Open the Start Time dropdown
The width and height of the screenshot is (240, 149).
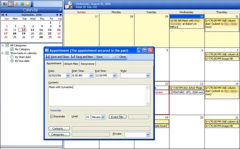91,75
